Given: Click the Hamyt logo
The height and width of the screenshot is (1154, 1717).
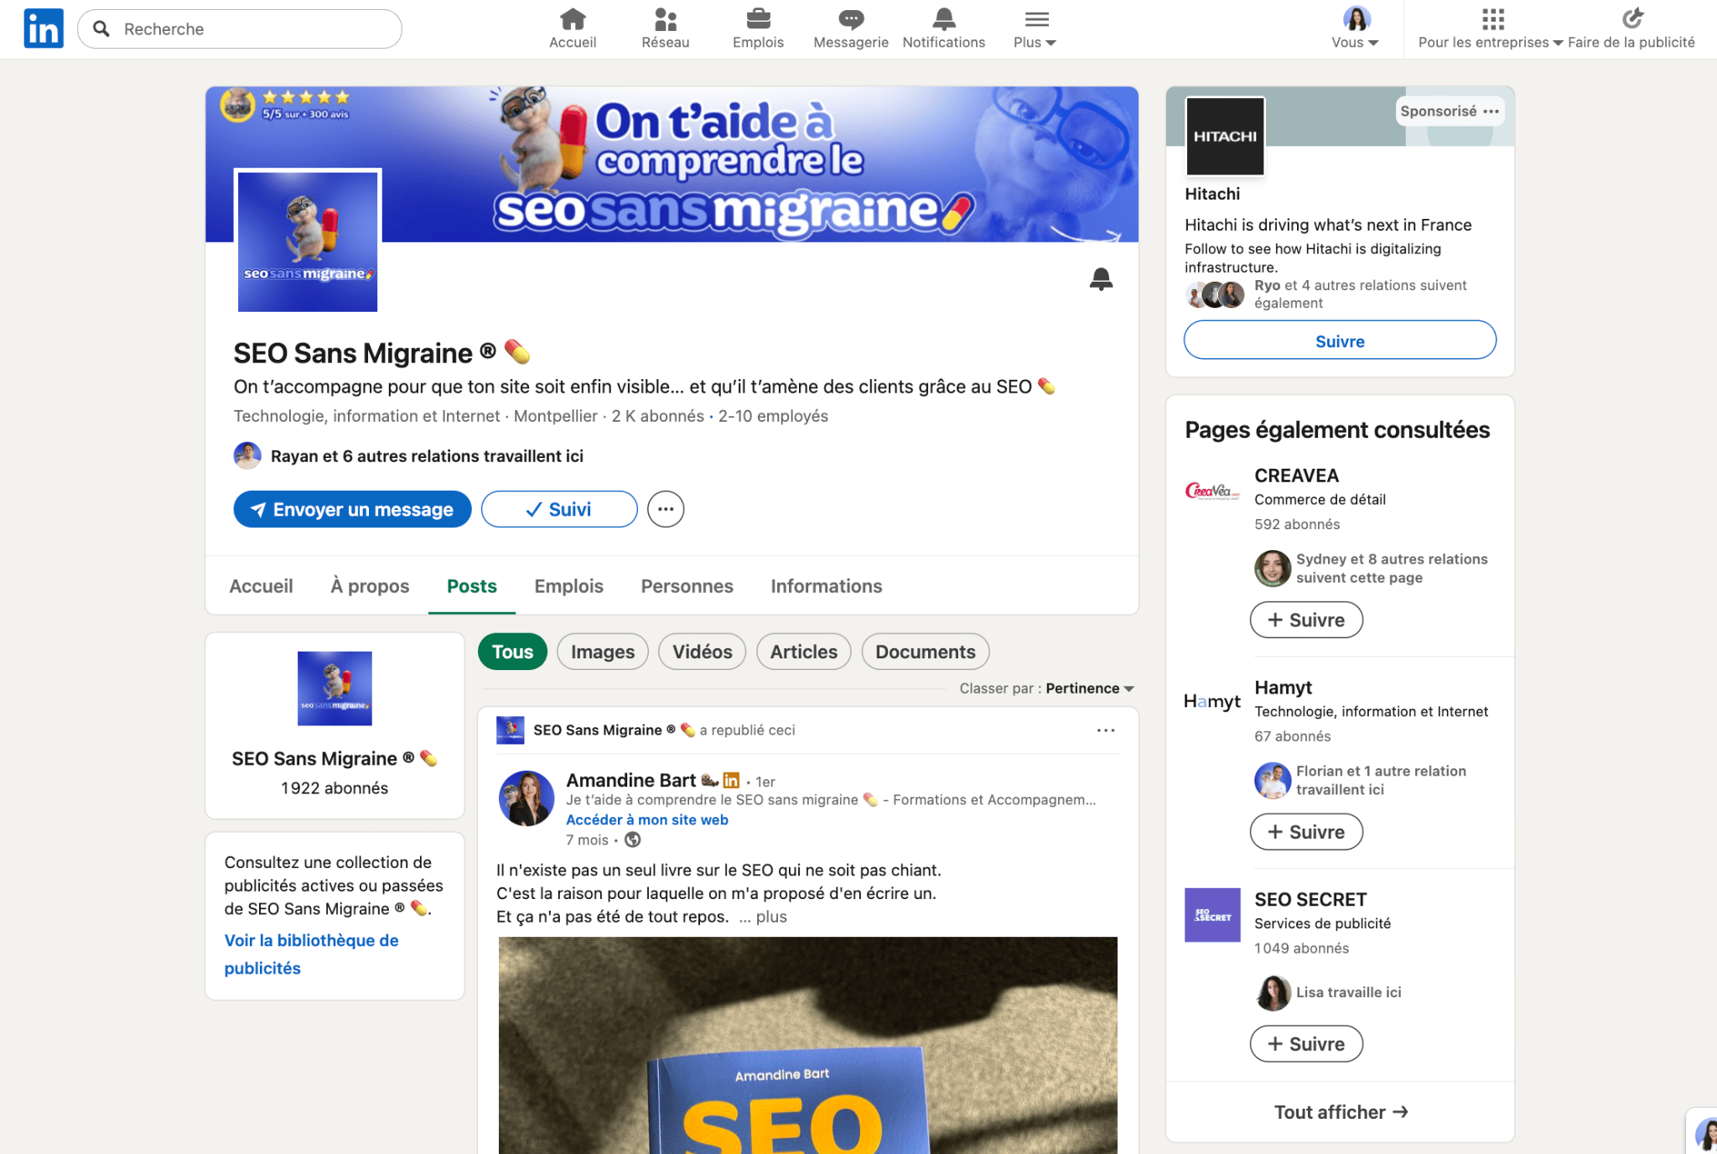Looking at the screenshot, I should [x=1212, y=702].
